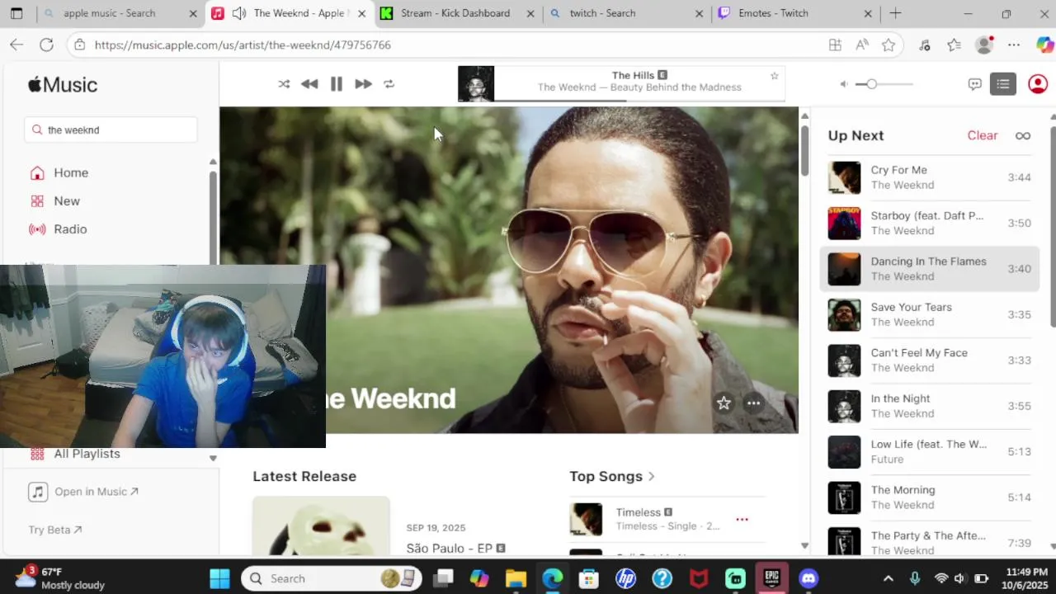Open Discord from taskbar
1056x594 pixels.
(808, 578)
